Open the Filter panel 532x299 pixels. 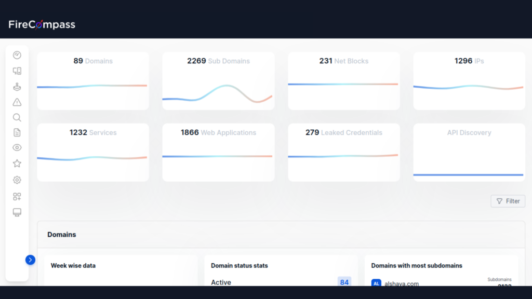pos(508,201)
